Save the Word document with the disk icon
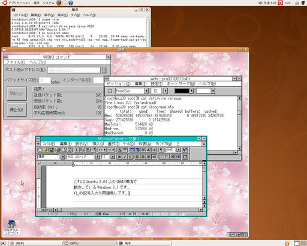The image size is (307, 246). (52, 150)
